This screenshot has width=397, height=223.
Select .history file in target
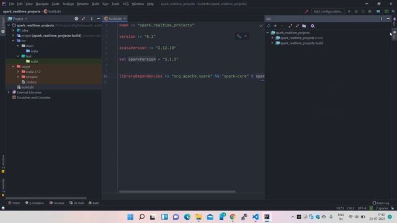coord(29,82)
